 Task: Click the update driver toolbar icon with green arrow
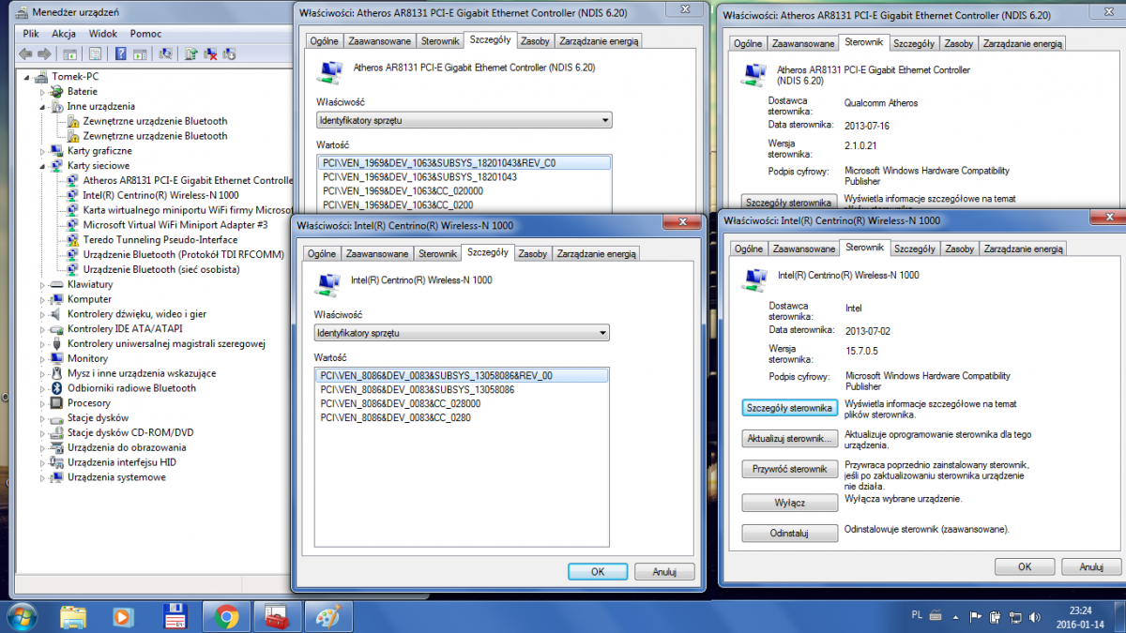191,54
